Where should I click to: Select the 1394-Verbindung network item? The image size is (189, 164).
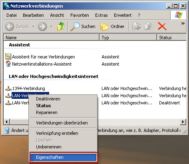pos(25,88)
